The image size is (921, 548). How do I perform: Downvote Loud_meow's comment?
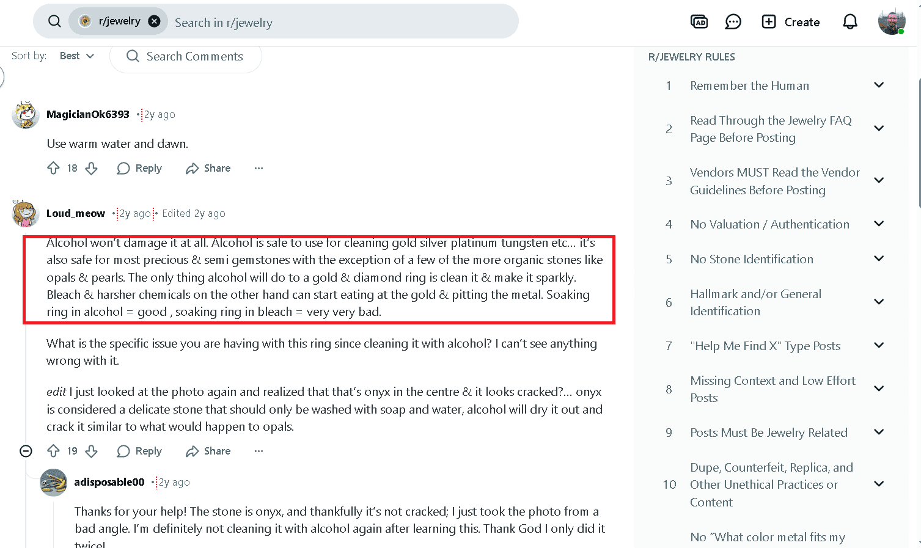click(92, 451)
